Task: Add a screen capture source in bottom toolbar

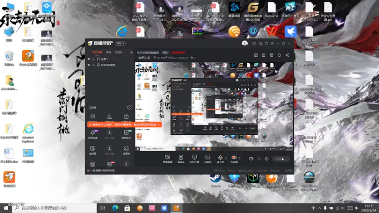Action: tap(168, 159)
